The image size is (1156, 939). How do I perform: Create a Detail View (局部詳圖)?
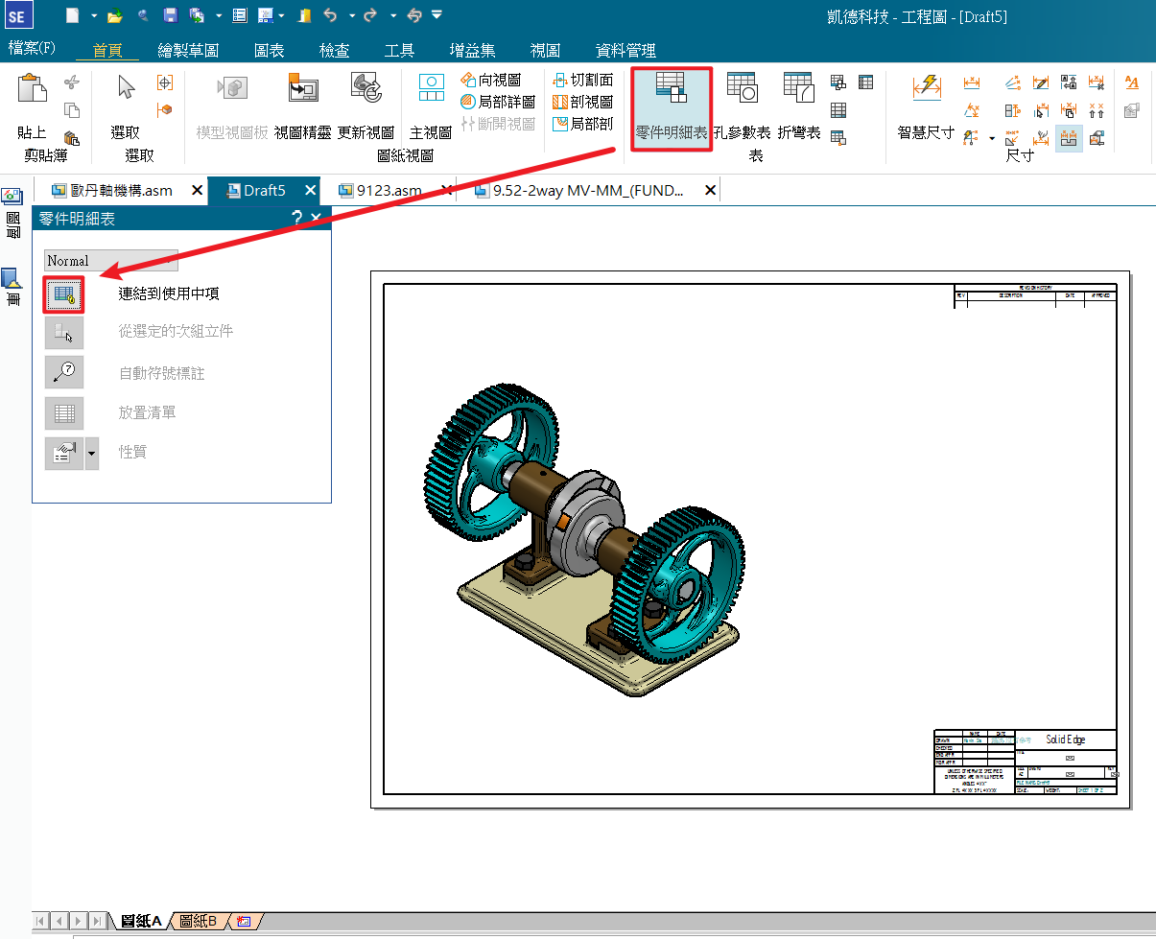[497, 102]
